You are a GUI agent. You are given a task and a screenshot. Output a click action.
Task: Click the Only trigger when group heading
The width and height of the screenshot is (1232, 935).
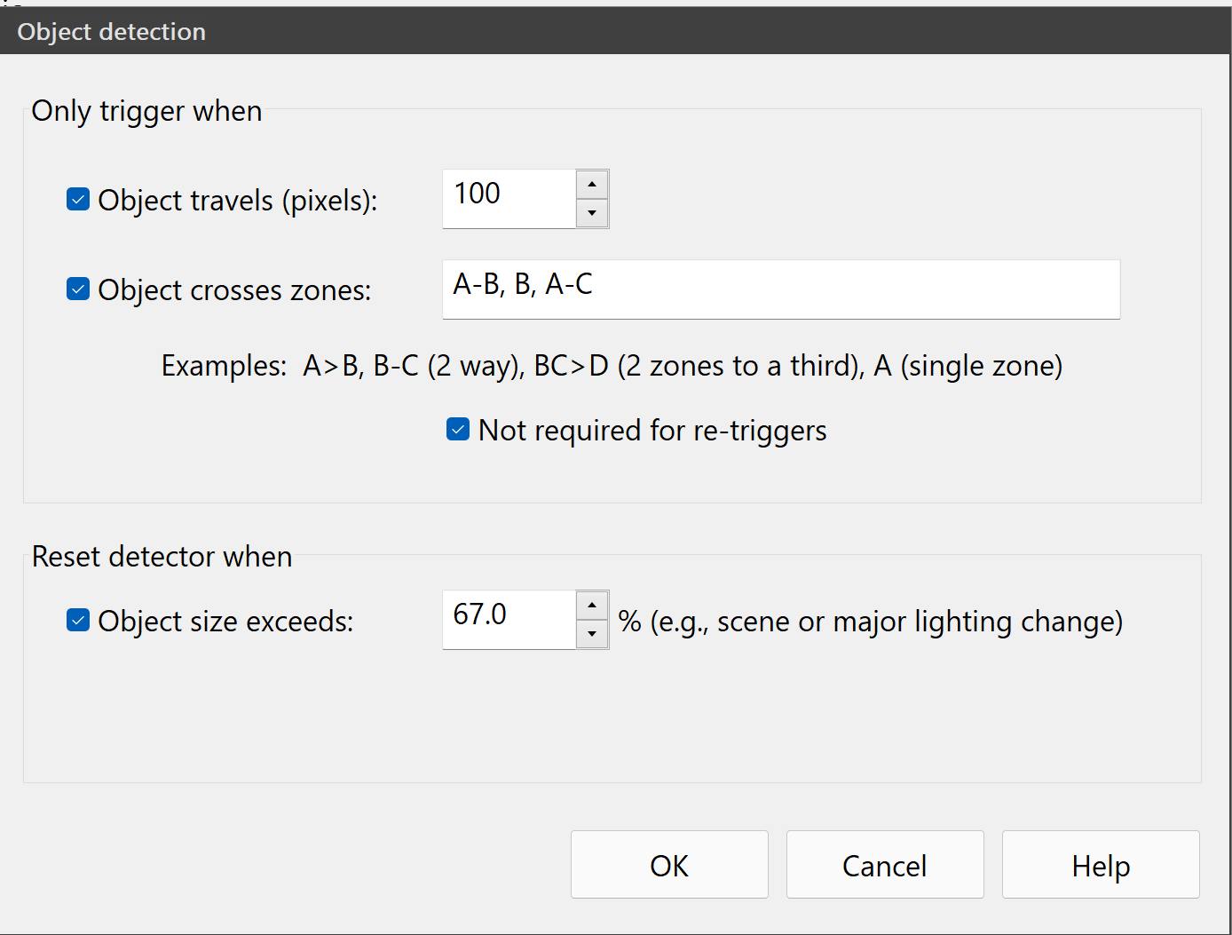pos(146,111)
